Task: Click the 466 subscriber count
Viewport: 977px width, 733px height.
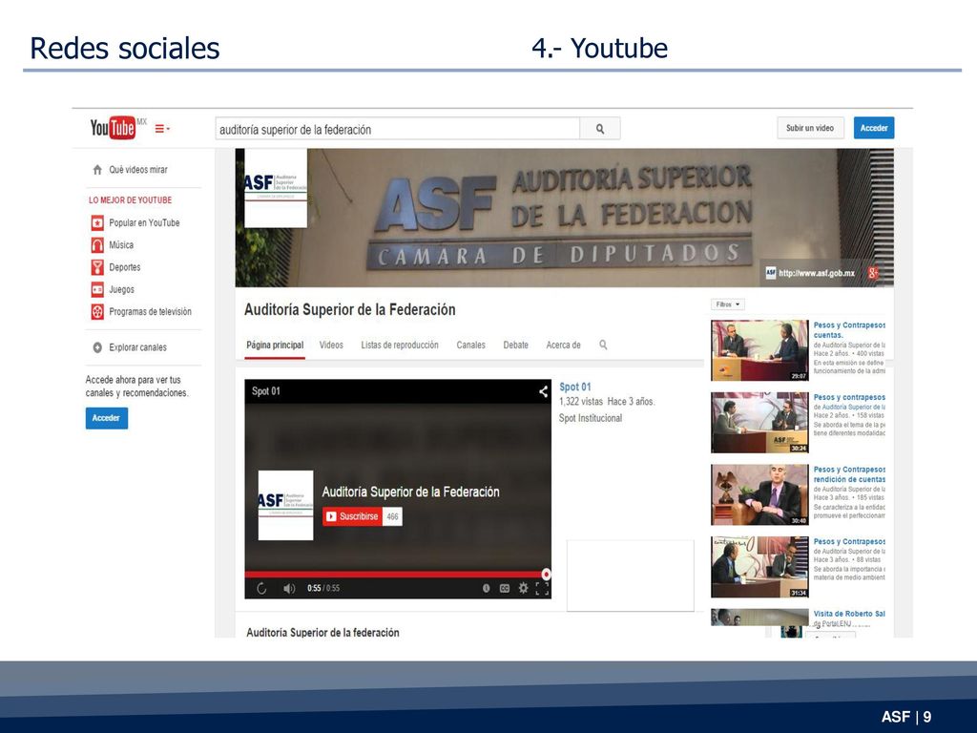Action: [392, 516]
